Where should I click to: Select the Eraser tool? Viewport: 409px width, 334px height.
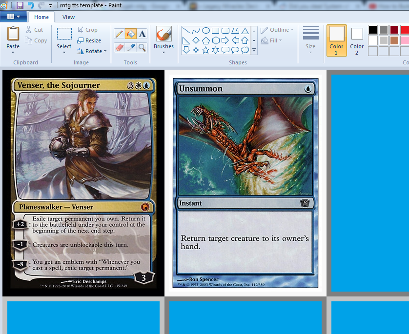point(119,48)
